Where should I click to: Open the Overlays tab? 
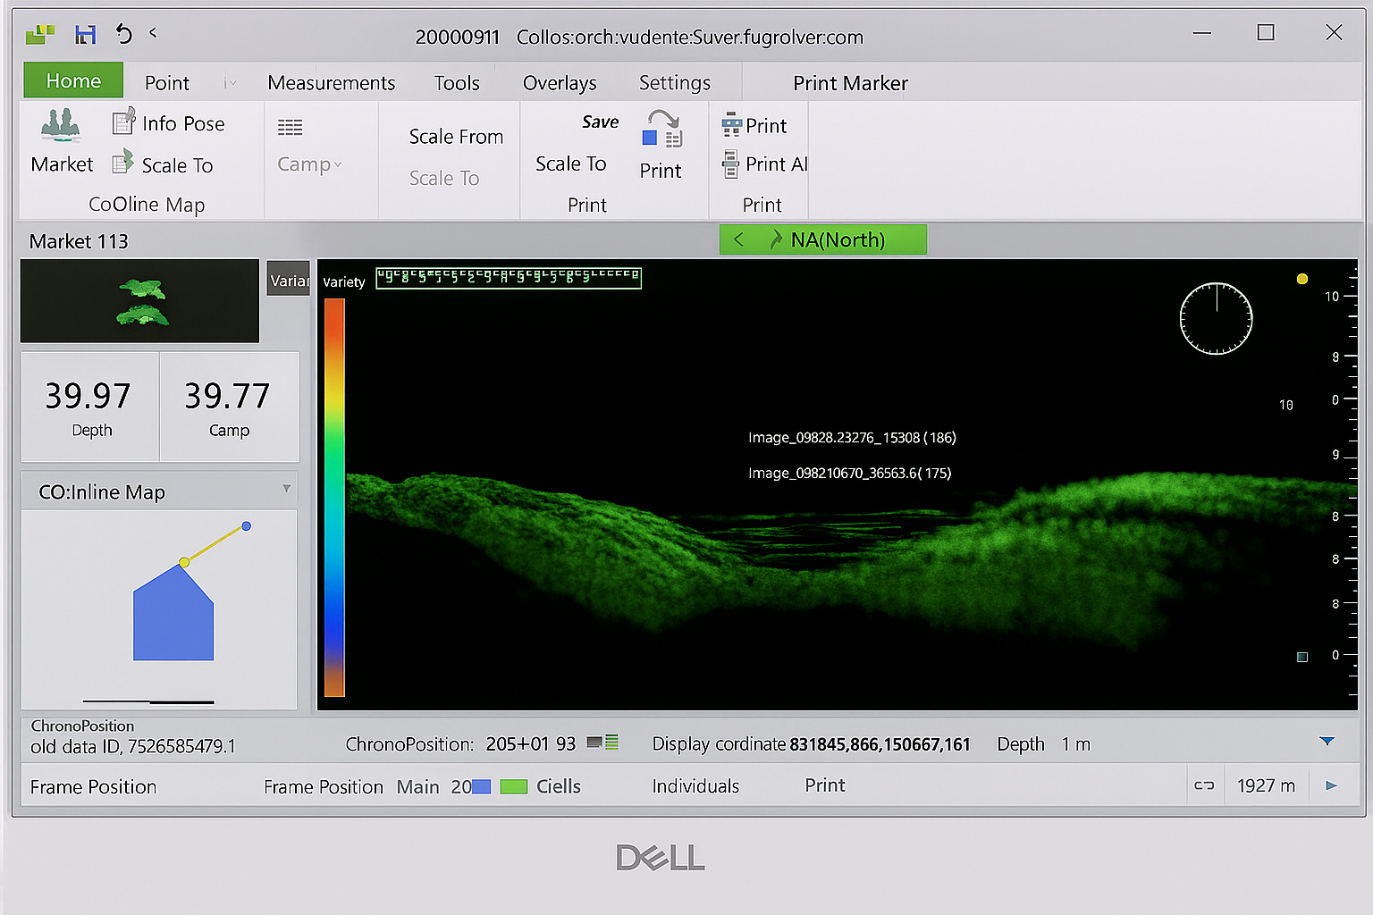click(560, 83)
